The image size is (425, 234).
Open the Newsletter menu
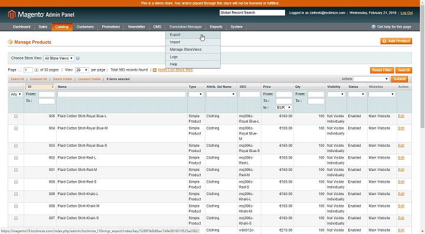136,27
